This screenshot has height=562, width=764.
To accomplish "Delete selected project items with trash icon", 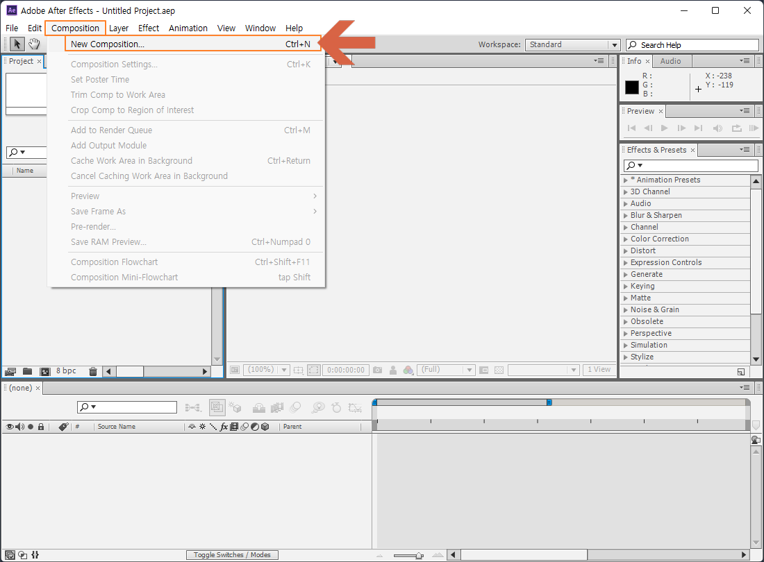I will pos(92,372).
